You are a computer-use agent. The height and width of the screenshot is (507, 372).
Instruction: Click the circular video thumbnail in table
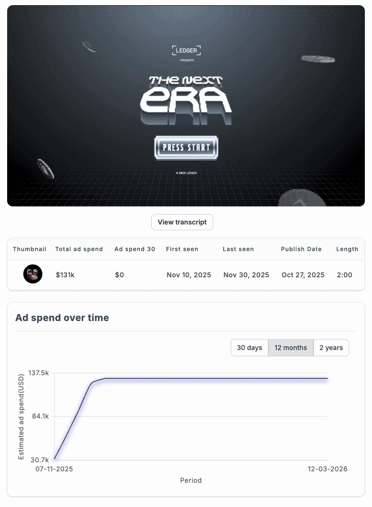point(33,274)
